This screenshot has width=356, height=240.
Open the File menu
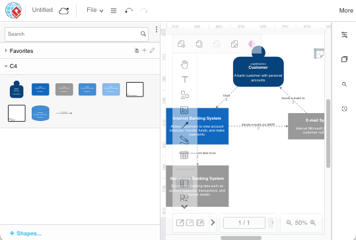95,10
